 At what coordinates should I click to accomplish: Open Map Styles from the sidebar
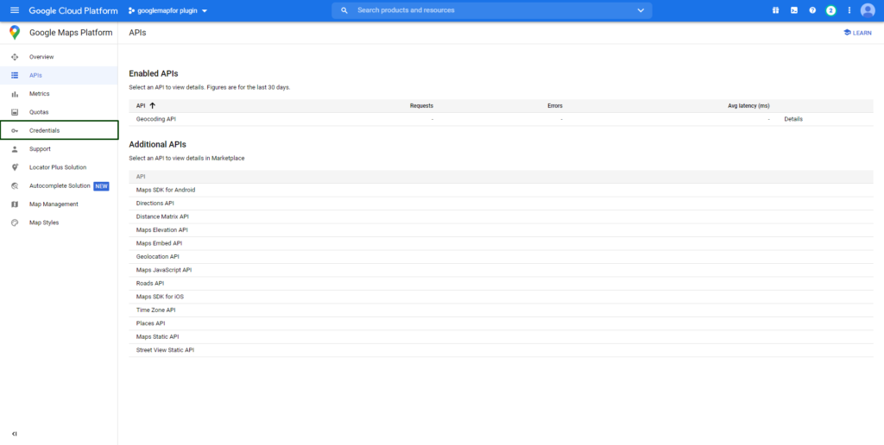coord(44,222)
